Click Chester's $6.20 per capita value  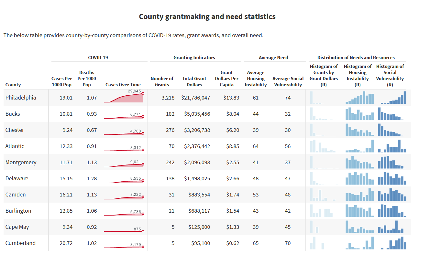point(233,130)
